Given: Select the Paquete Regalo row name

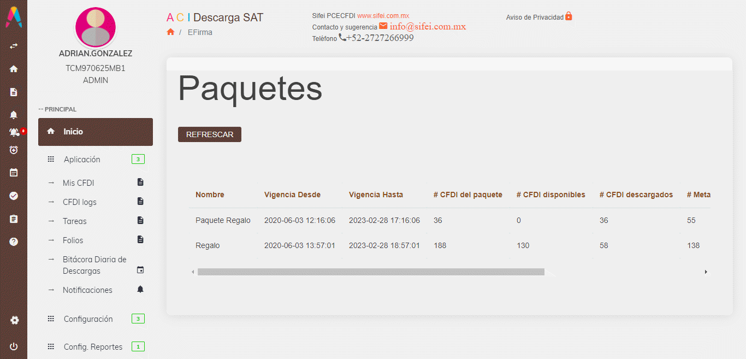Looking at the screenshot, I should 223,220.
